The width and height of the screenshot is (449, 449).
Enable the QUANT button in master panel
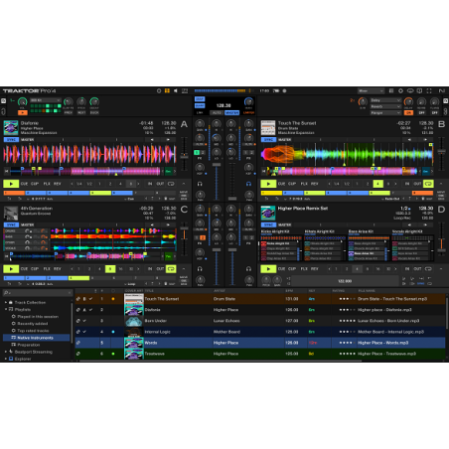click(x=200, y=105)
